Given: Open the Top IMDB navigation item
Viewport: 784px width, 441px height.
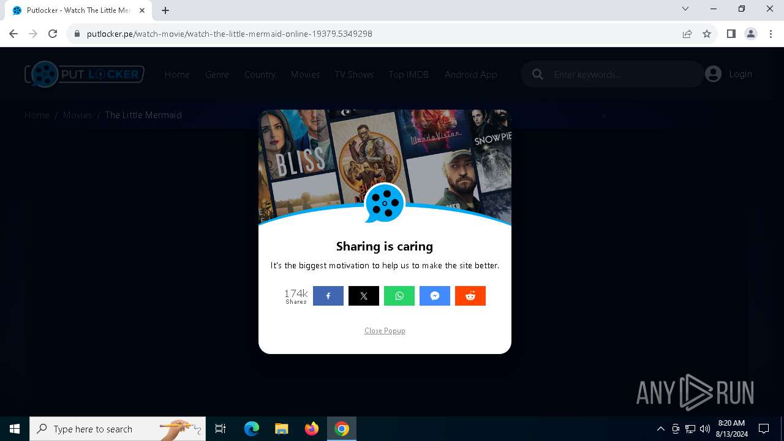Looking at the screenshot, I should tap(409, 74).
